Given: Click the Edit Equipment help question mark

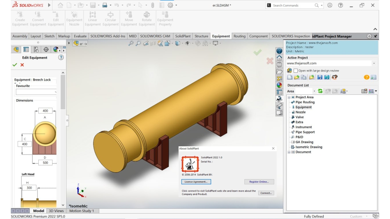Looking at the screenshot, I should [x=61, y=57].
